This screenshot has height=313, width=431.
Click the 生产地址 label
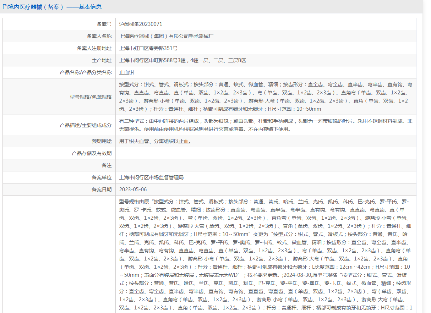[102, 60]
